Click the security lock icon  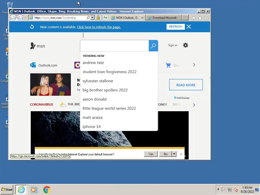coord(98,18)
